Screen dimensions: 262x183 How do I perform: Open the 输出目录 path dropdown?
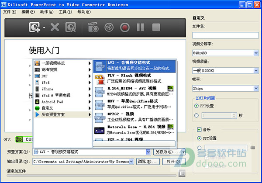131,162
